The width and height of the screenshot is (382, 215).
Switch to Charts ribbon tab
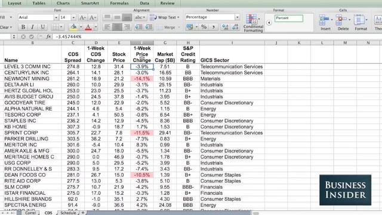tap(63, 3)
